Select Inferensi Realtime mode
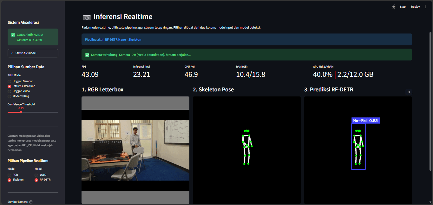This screenshot has width=433, height=205. [x=21, y=86]
